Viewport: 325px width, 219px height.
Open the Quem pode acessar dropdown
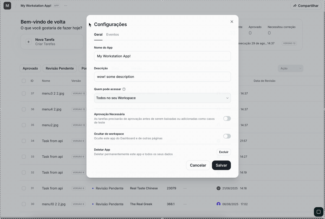coord(162,98)
